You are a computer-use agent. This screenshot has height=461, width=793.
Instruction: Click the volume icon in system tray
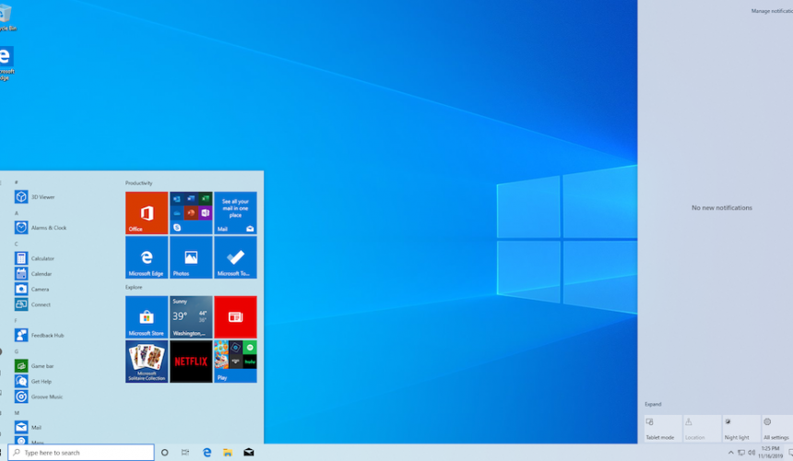click(x=752, y=453)
